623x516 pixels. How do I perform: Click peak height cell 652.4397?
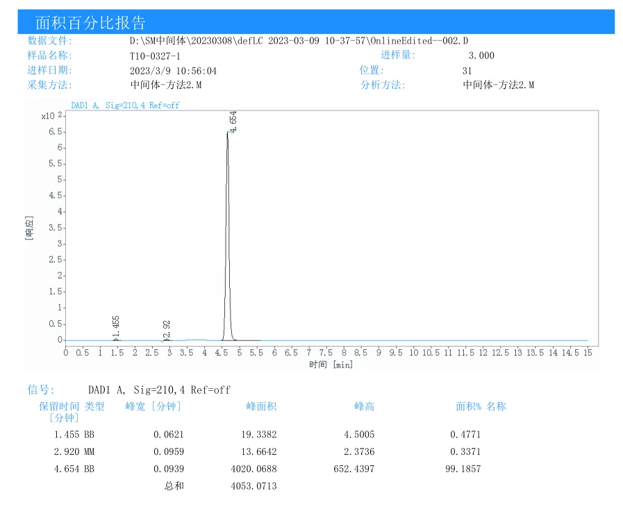pyautogui.click(x=354, y=469)
